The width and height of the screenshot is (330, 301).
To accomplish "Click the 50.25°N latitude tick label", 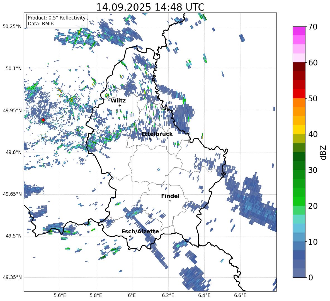I will coord(12,27).
